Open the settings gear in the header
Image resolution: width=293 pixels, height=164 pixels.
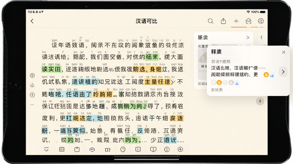pos(261,21)
